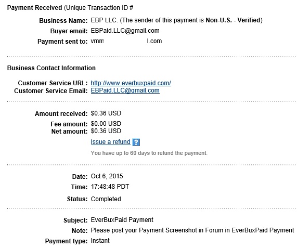Screen dimensions: 297x248
Task: Click the Net amount $0.36 USD value
Action: 106,131
